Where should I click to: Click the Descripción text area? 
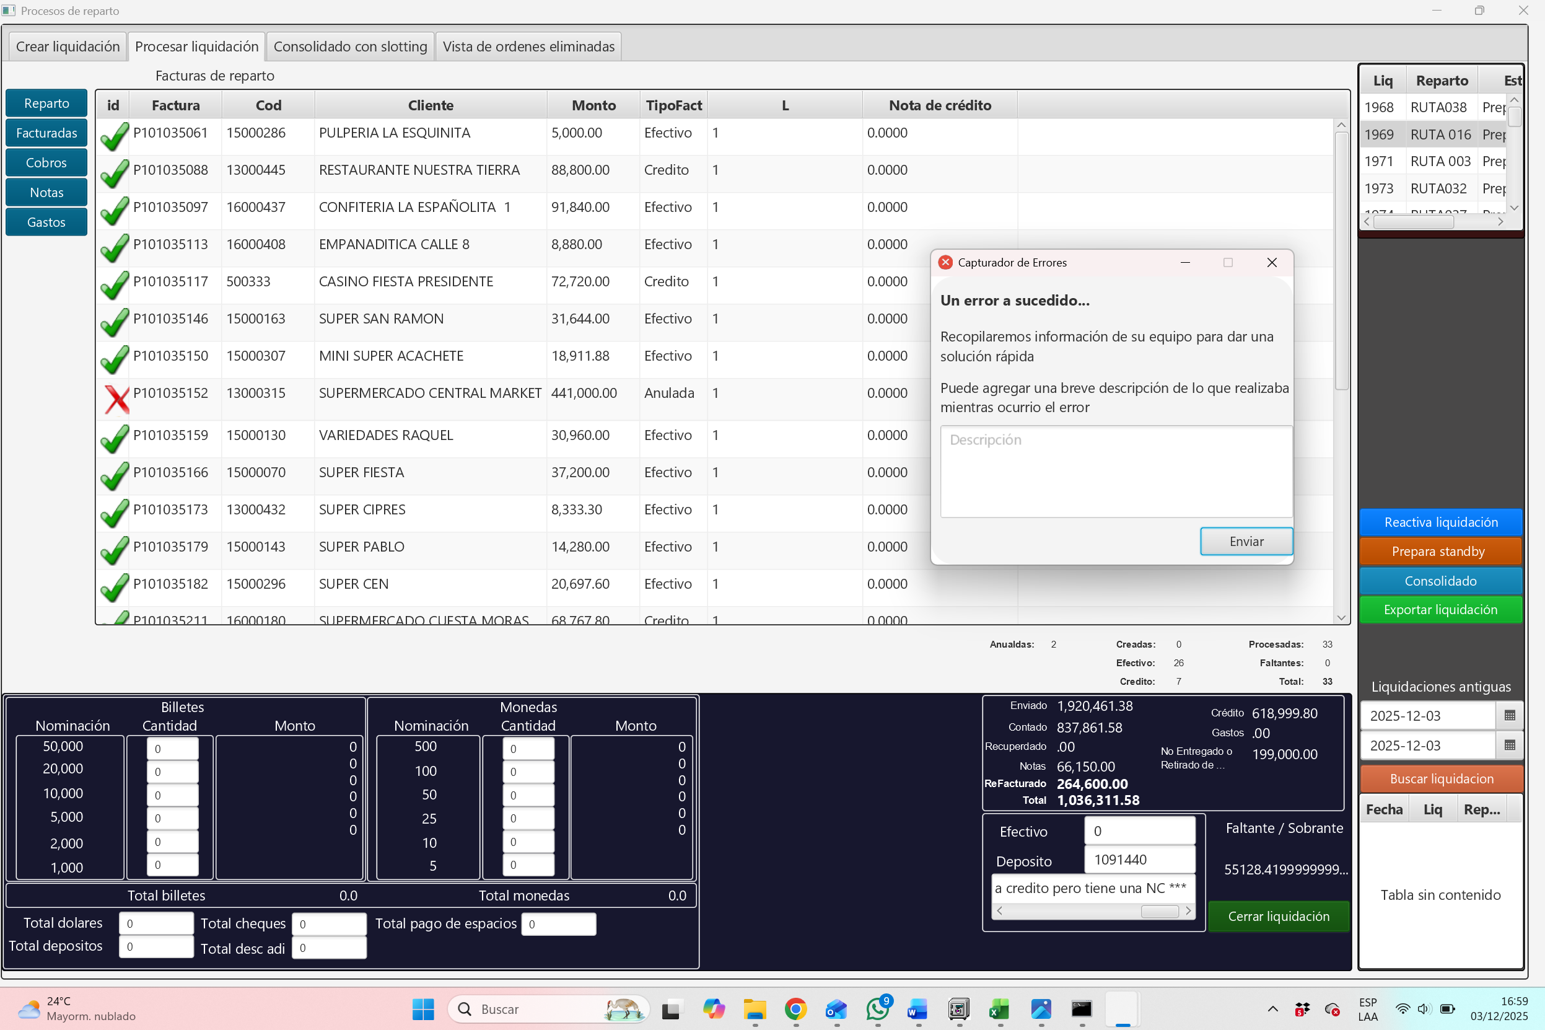[x=1116, y=471]
